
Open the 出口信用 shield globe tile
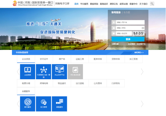coord(44,104)
